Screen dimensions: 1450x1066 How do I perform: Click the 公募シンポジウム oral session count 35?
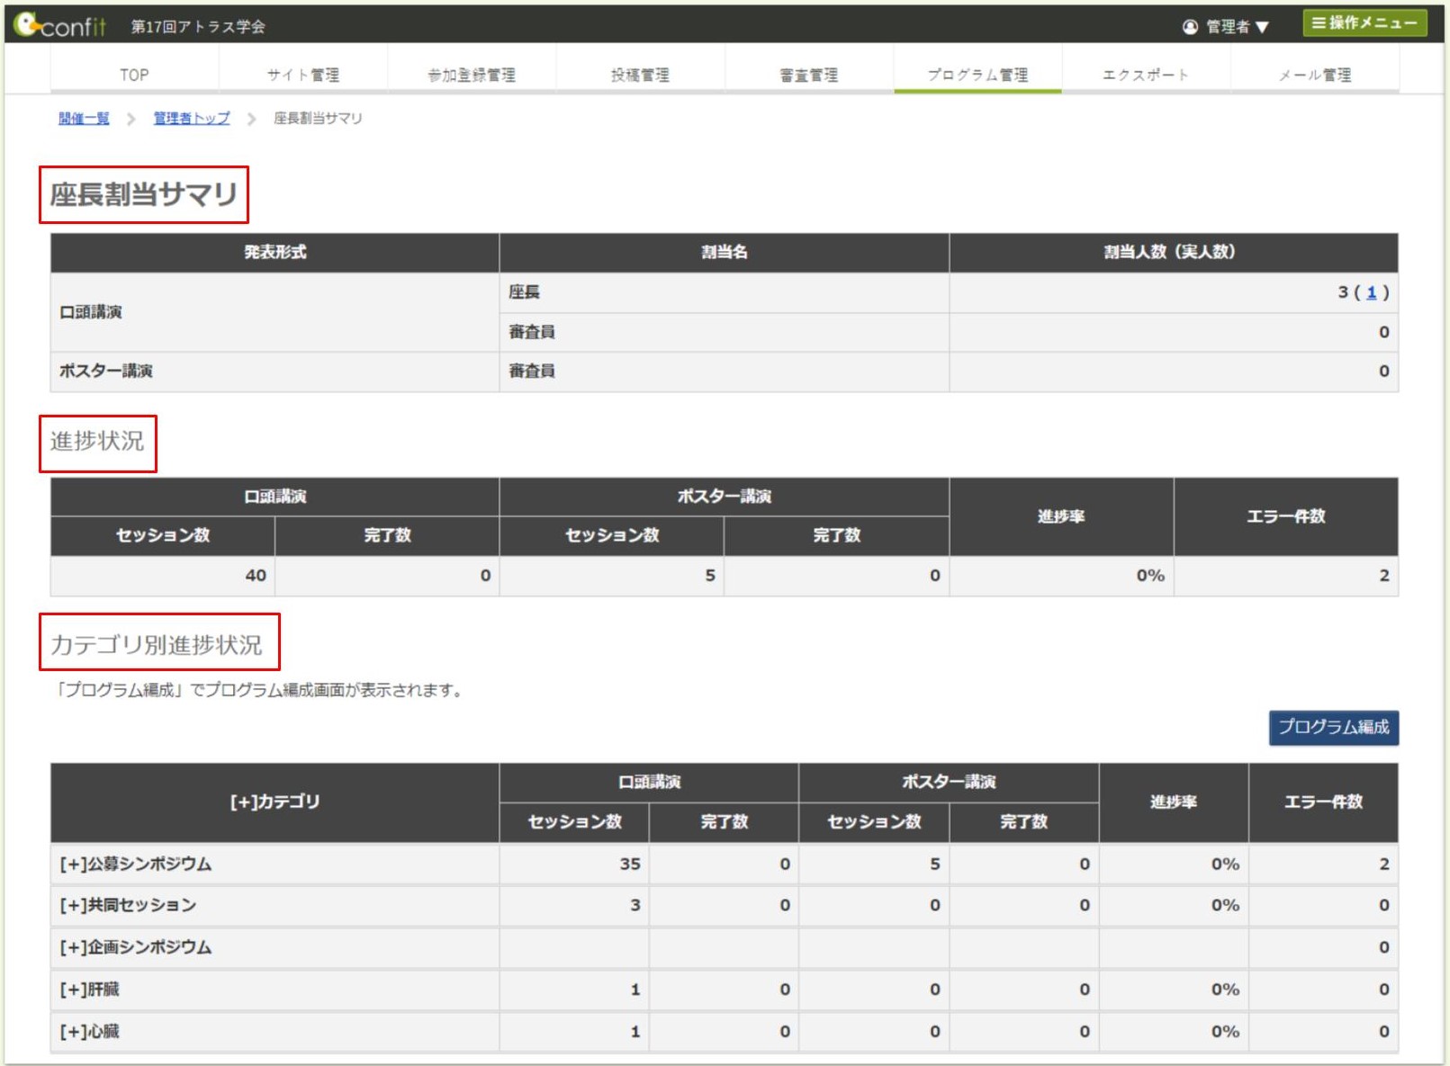point(630,864)
